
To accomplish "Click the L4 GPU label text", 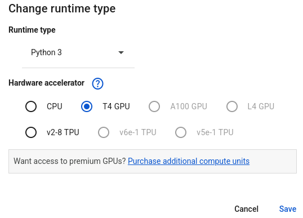I will [x=261, y=106].
